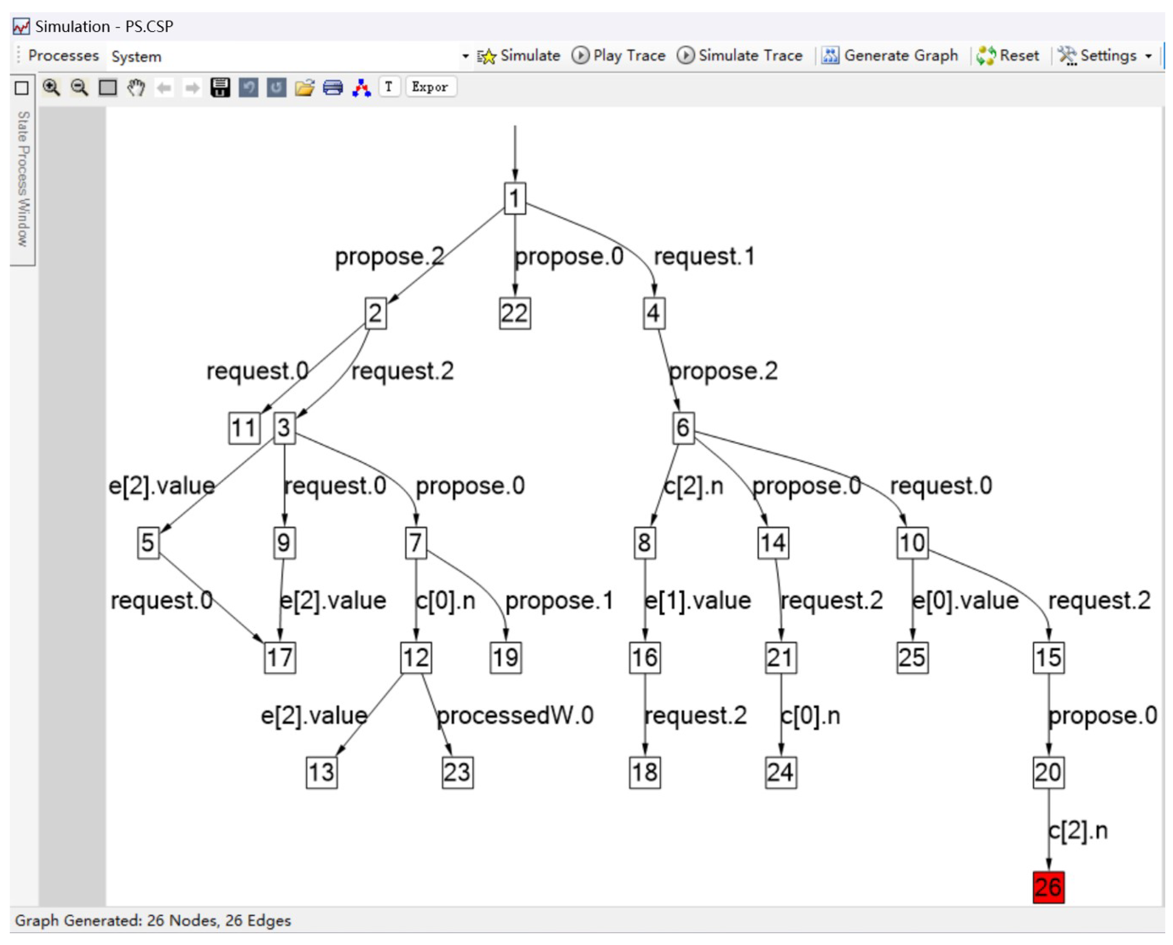Click the floppy disk save icon

pos(220,88)
